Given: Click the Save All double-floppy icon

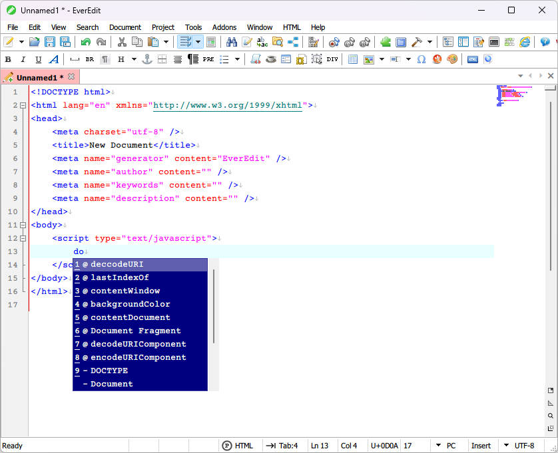Looking at the screenshot, I should pos(65,42).
